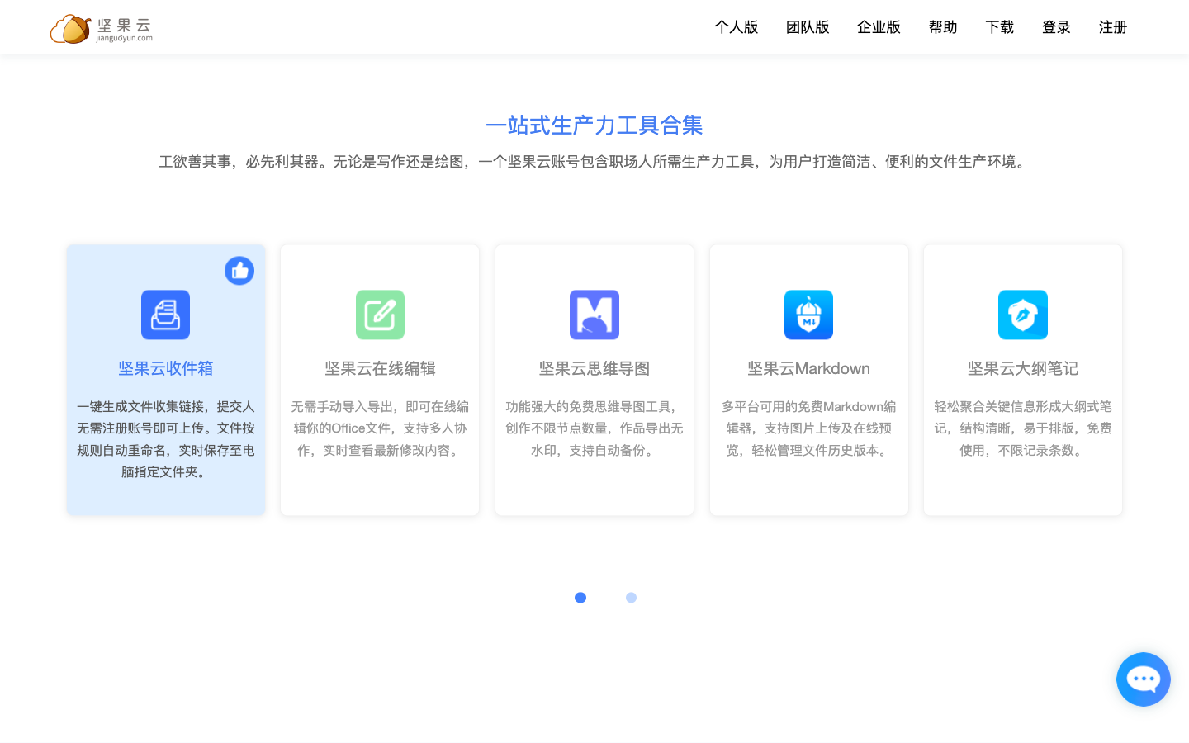Open the customer service chat bubble
The width and height of the screenshot is (1189, 743).
(x=1143, y=679)
